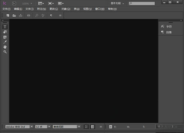This screenshot has width=184, height=133.
Task: Open the 更改(C) menu
Action: 54,9
